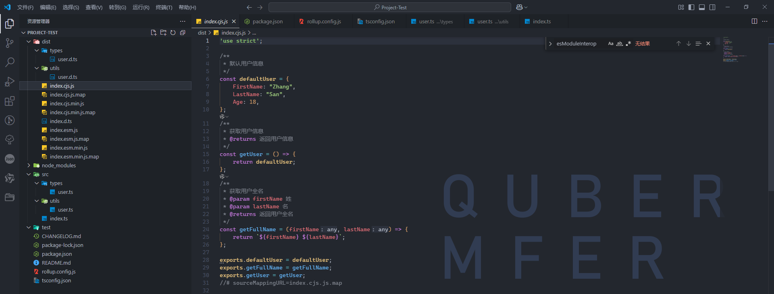Open package-lock.json in the explorer
Screen dimensions: 774x294
pyautogui.click(x=105, y=245)
